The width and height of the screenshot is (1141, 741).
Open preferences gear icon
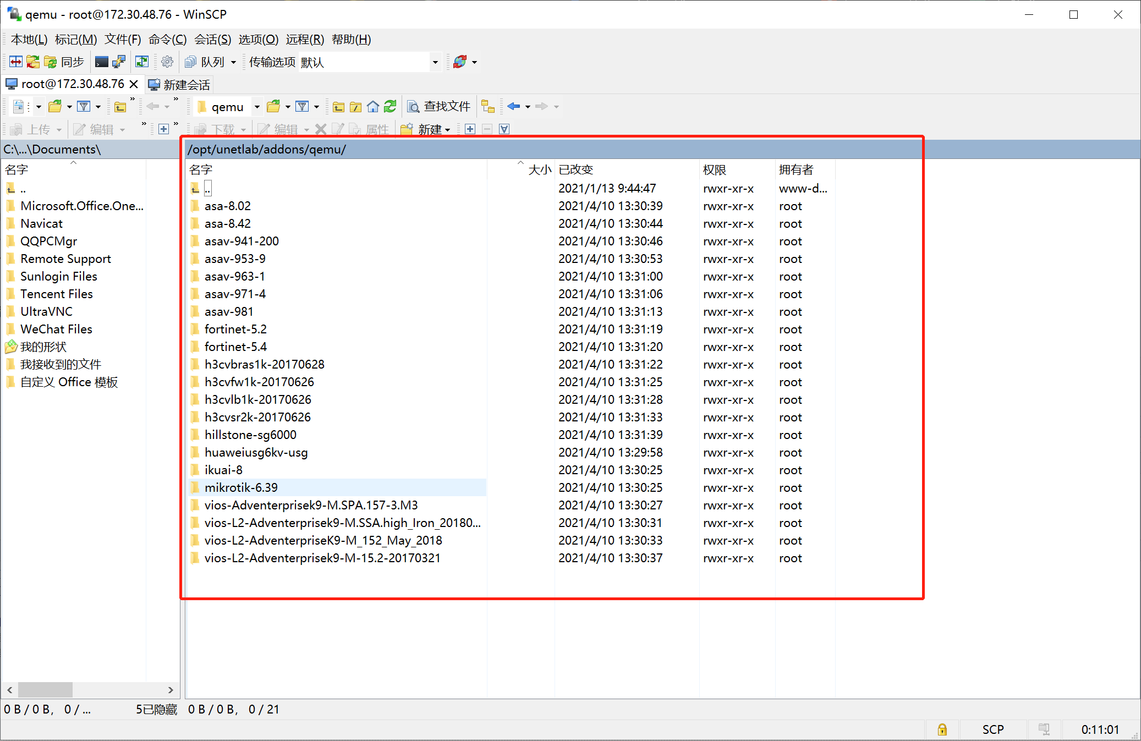[167, 62]
